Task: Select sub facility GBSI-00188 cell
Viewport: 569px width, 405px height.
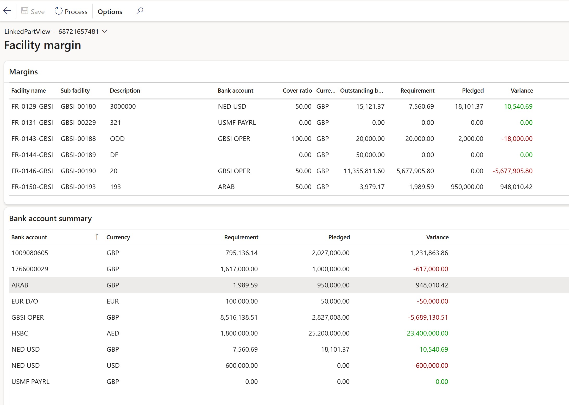Action: [x=78, y=139]
